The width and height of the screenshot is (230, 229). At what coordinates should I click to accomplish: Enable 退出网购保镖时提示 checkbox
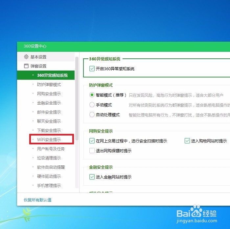click(92, 151)
